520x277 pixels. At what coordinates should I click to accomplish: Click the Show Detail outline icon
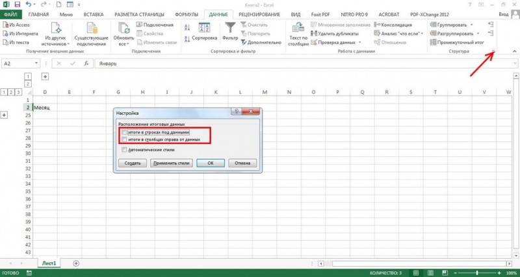point(491,24)
